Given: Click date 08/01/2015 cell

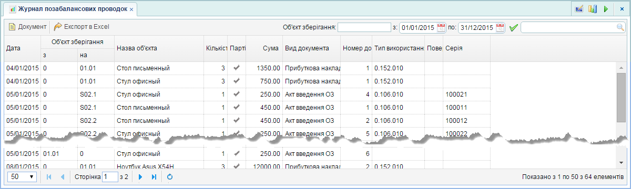Looking at the screenshot, I should pos(23,166).
